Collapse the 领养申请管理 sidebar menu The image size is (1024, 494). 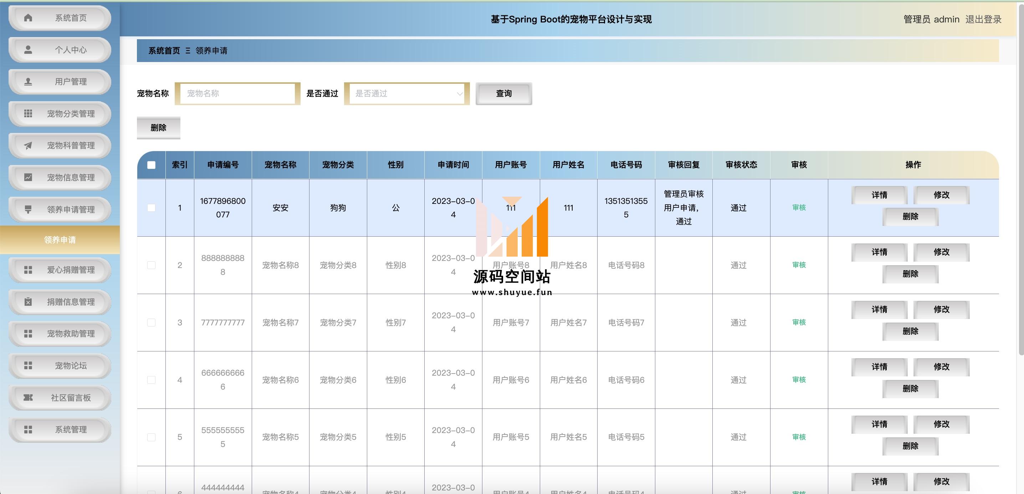click(x=60, y=210)
